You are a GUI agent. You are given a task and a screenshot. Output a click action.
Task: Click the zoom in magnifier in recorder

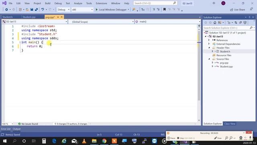(226, 138)
